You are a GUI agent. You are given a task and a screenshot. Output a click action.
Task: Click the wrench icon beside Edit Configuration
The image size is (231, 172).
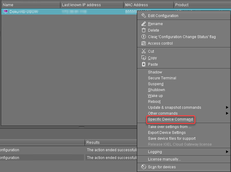[143, 16]
